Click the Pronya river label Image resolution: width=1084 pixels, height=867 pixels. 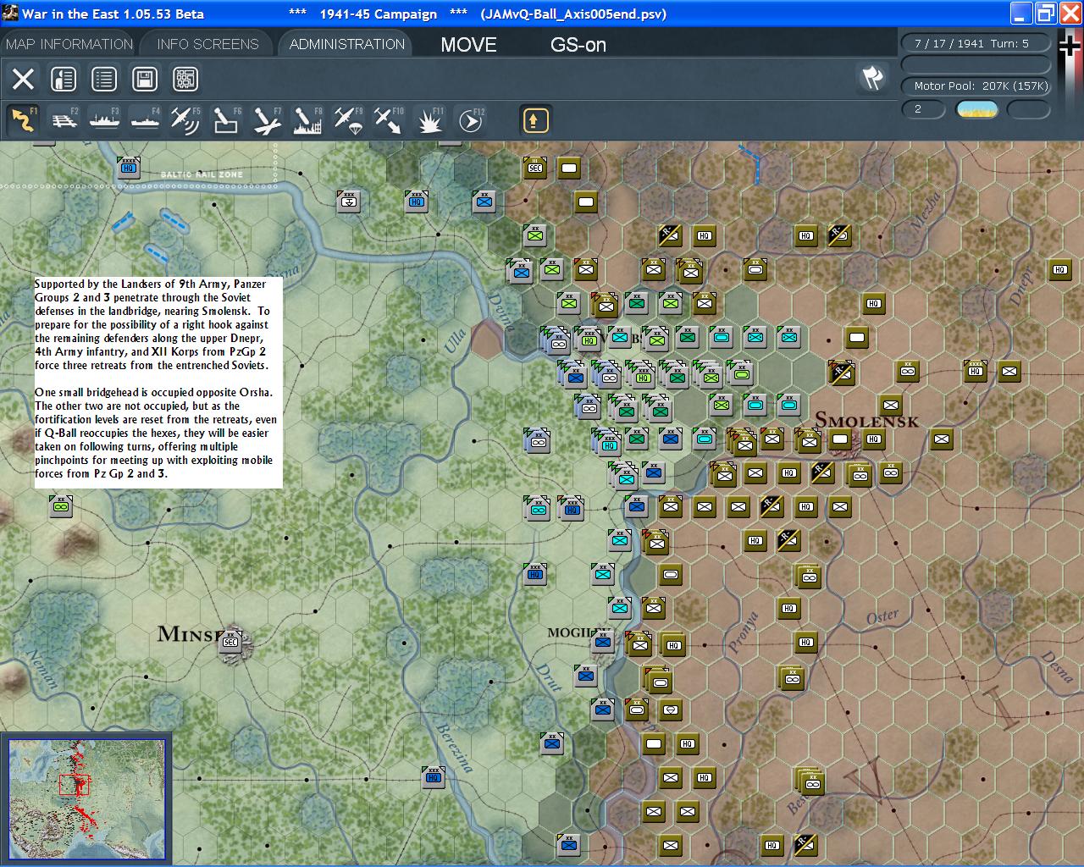pyautogui.click(x=743, y=632)
